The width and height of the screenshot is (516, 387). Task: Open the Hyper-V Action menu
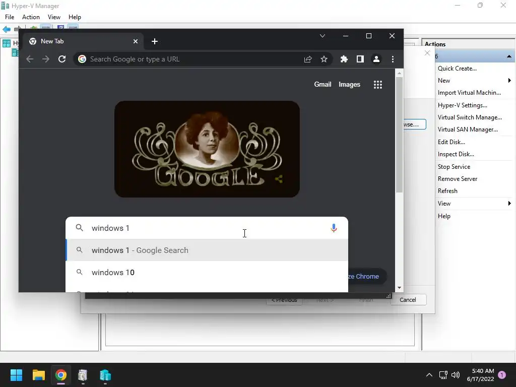tap(31, 17)
